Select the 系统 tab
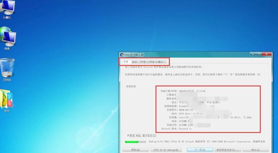 (126, 62)
